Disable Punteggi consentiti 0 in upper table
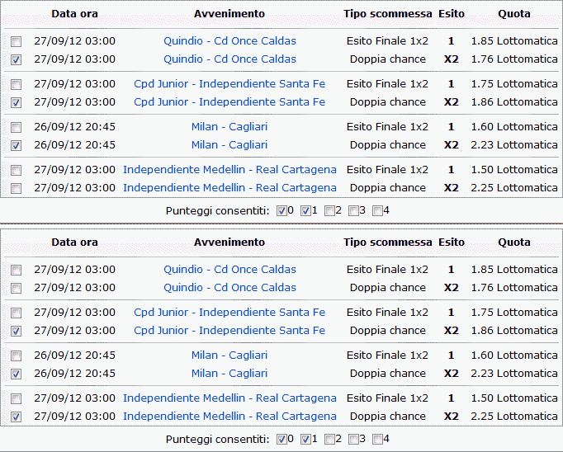Screen dimensions: 563x452 (281, 210)
